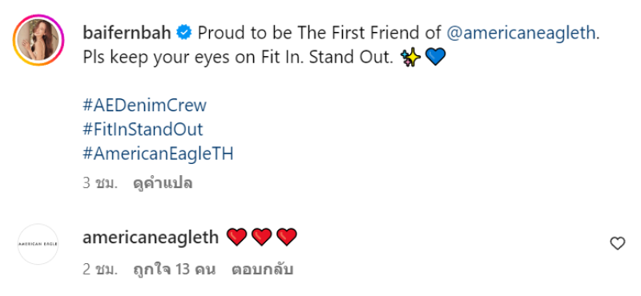This screenshot has width=641, height=296.
Task: Open baifernbah's profile picture story
Action: point(38,40)
